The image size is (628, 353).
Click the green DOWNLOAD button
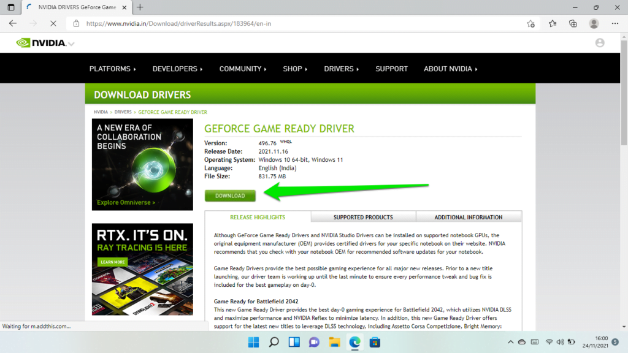point(230,195)
